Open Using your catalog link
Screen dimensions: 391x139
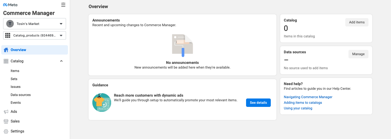point(298,108)
